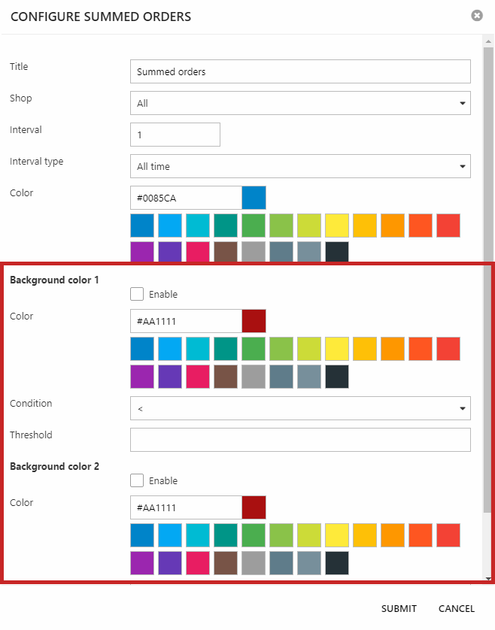Click the Submit button

[399, 608]
